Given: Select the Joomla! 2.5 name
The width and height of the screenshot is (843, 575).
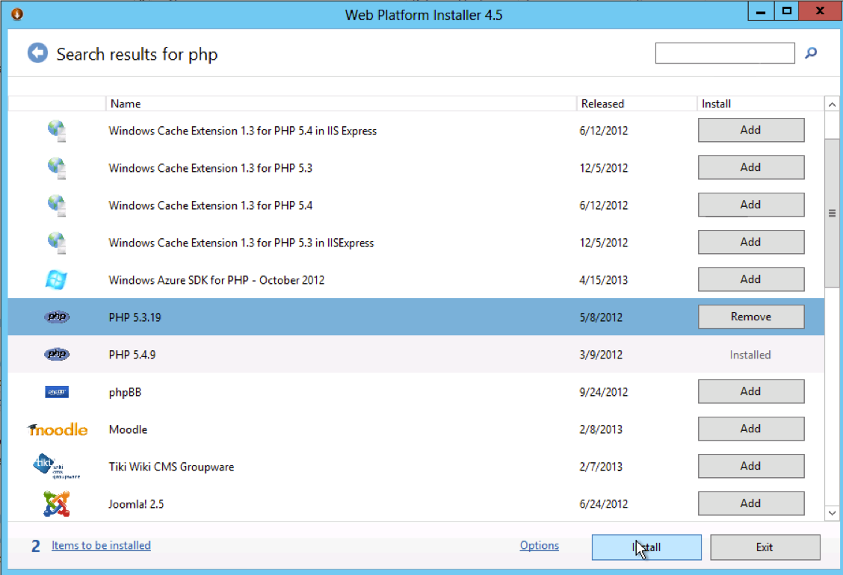Looking at the screenshot, I should pyautogui.click(x=136, y=504).
